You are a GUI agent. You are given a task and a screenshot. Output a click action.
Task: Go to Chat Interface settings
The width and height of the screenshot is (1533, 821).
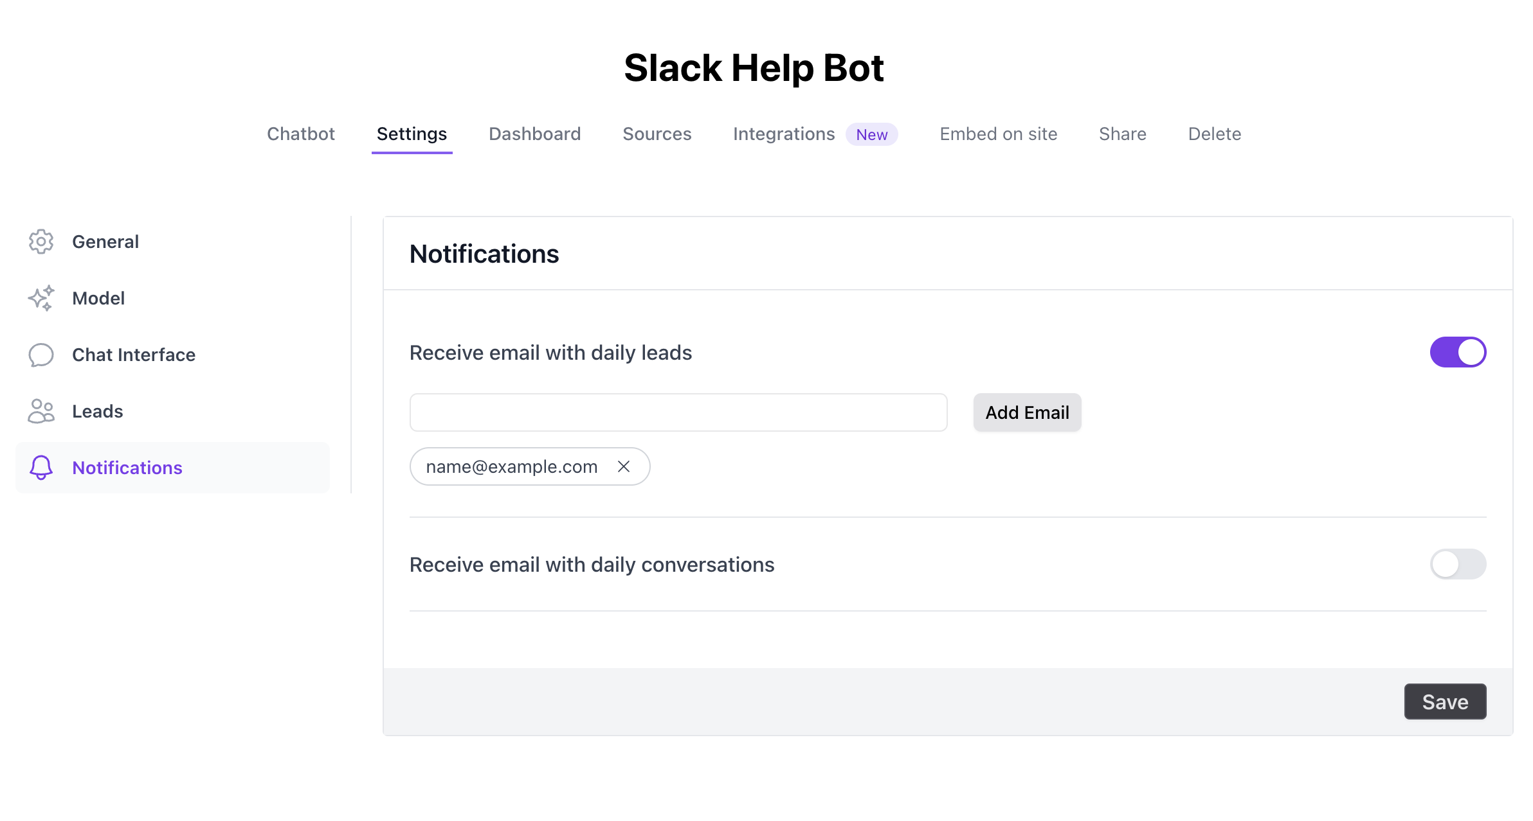pyautogui.click(x=172, y=355)
